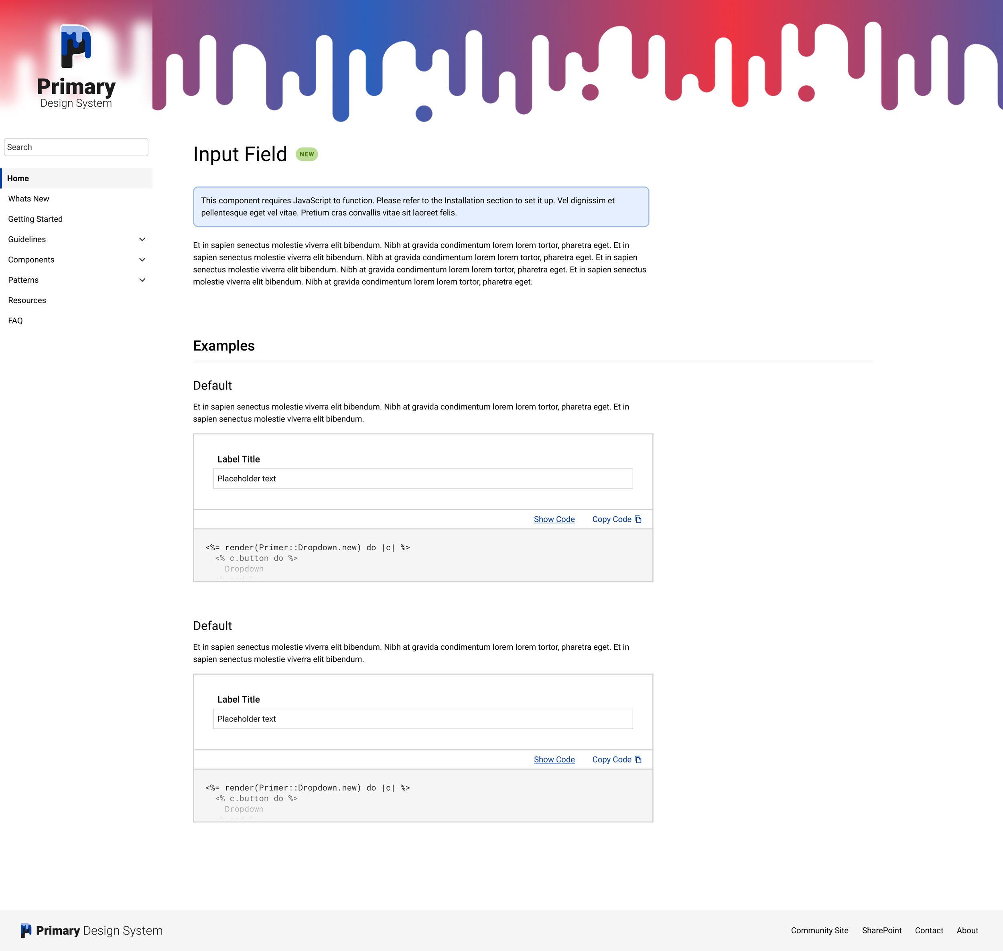The height and width of the screenshot is (951, 1003).
Task: Click the first Placeholder text input
Action: (x=422, y=479)
